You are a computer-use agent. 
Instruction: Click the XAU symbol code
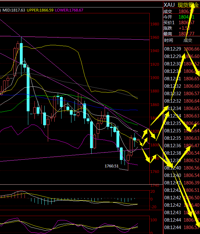tap(169, 5)
